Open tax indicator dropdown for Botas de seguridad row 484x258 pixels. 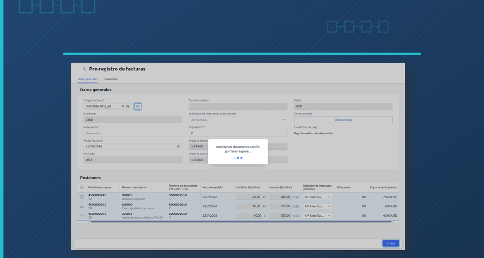318,197
